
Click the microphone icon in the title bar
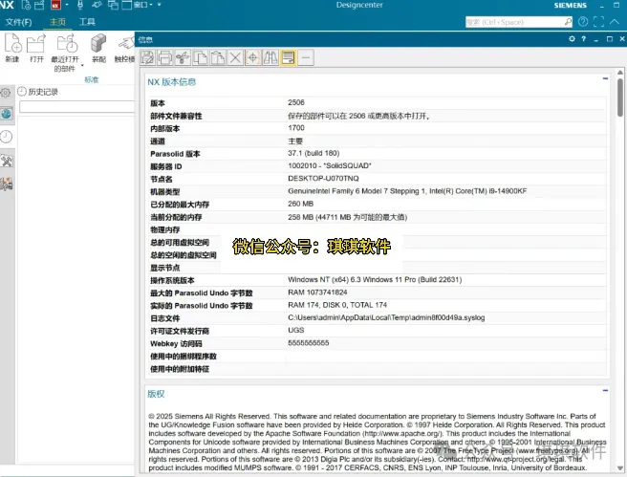(80, 5)
